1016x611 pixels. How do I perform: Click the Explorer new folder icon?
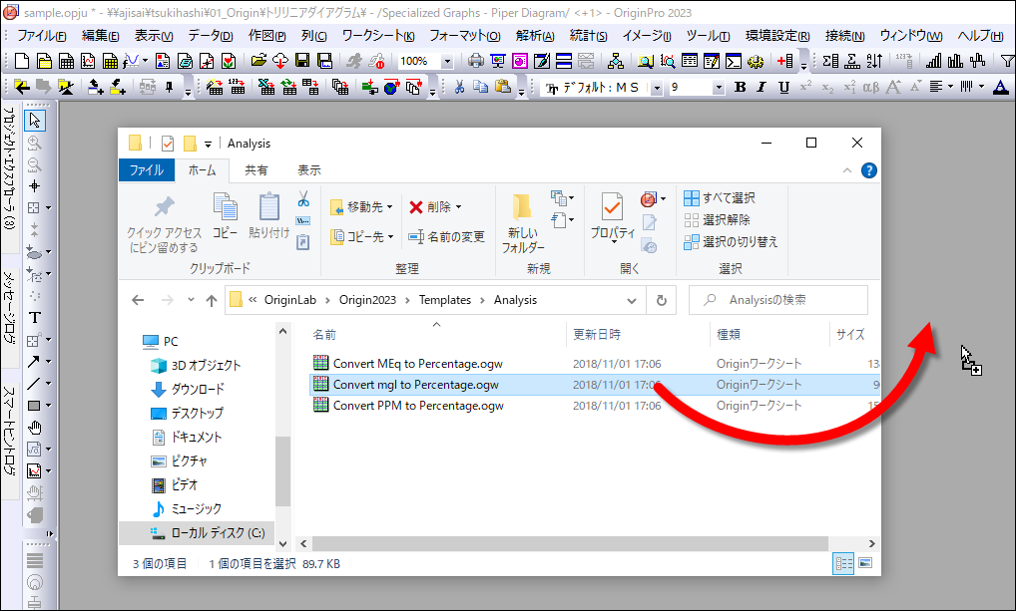[523, 222]
